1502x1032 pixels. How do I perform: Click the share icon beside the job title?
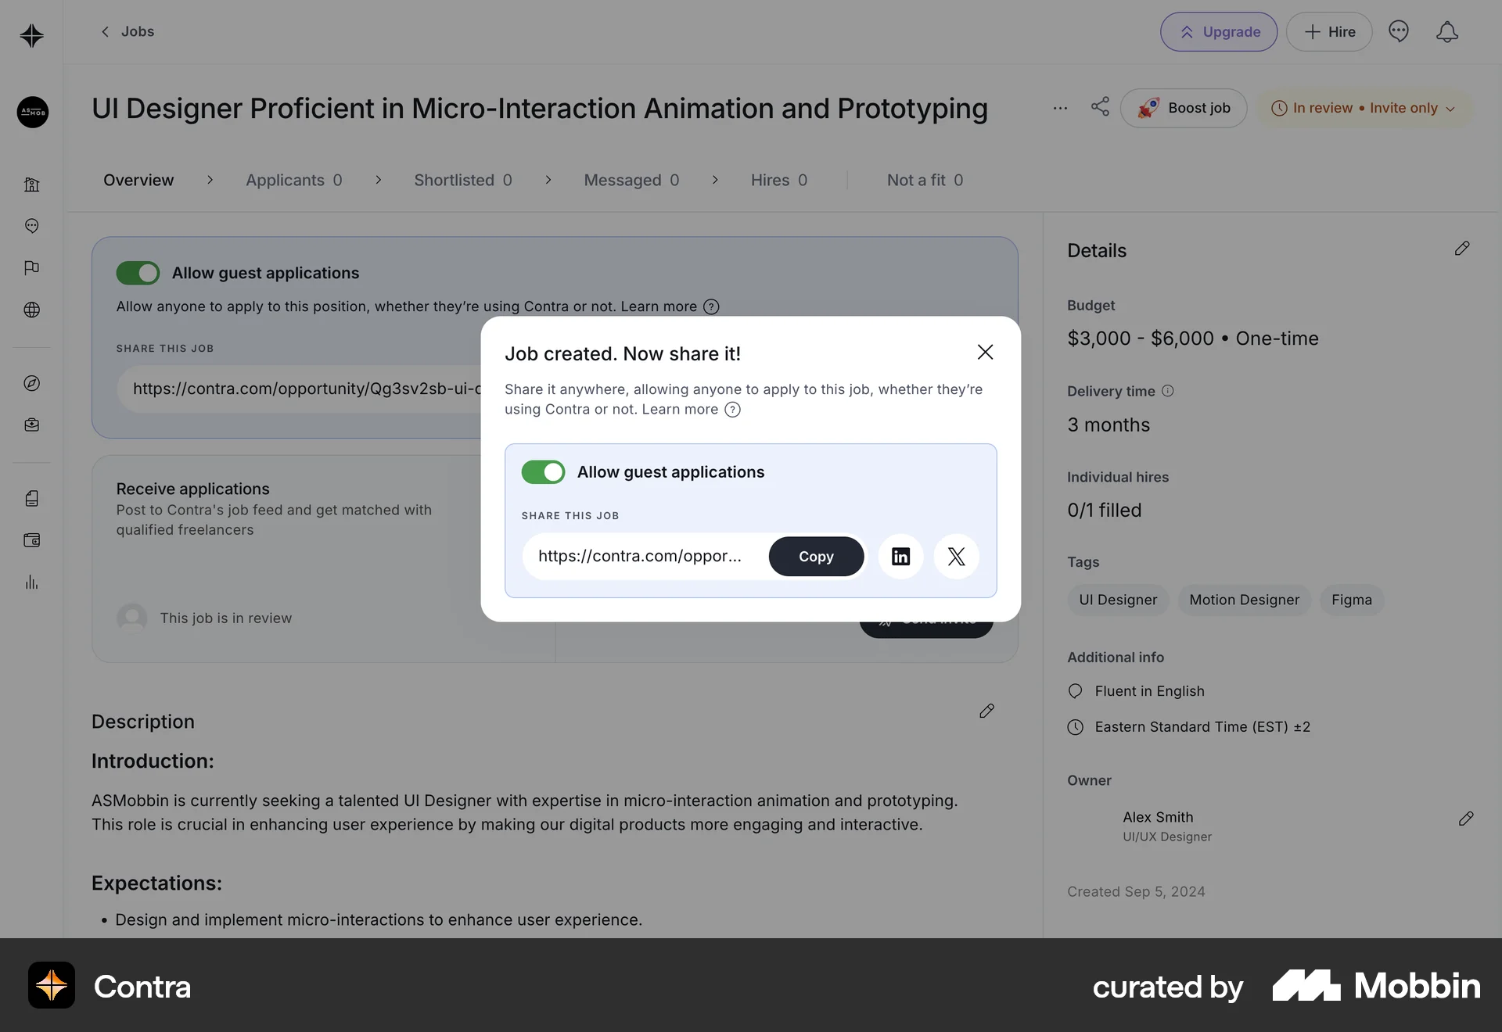click(1100, 107)
